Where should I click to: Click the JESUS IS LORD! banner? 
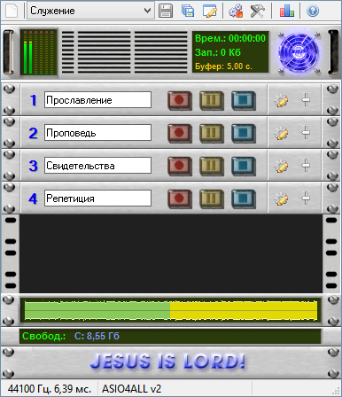pyautogui.click(x=167, y=362)
